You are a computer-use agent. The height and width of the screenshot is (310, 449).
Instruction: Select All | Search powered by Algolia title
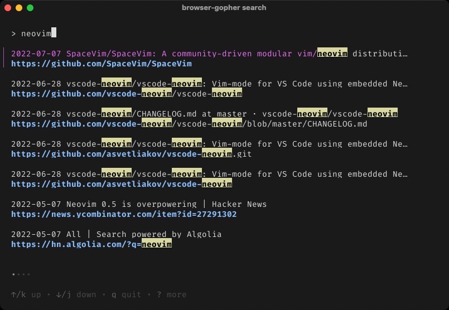(x=116, y=234)
